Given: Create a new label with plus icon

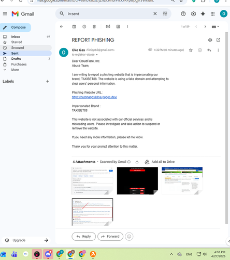Looking at the screenshot, I should coord(48,81).
